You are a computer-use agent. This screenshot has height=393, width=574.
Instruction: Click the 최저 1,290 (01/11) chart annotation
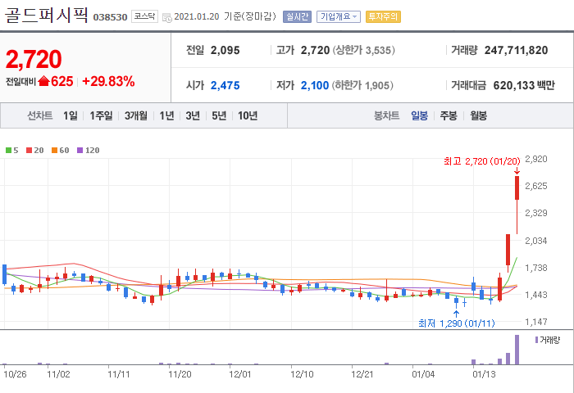tap(457, 323)
